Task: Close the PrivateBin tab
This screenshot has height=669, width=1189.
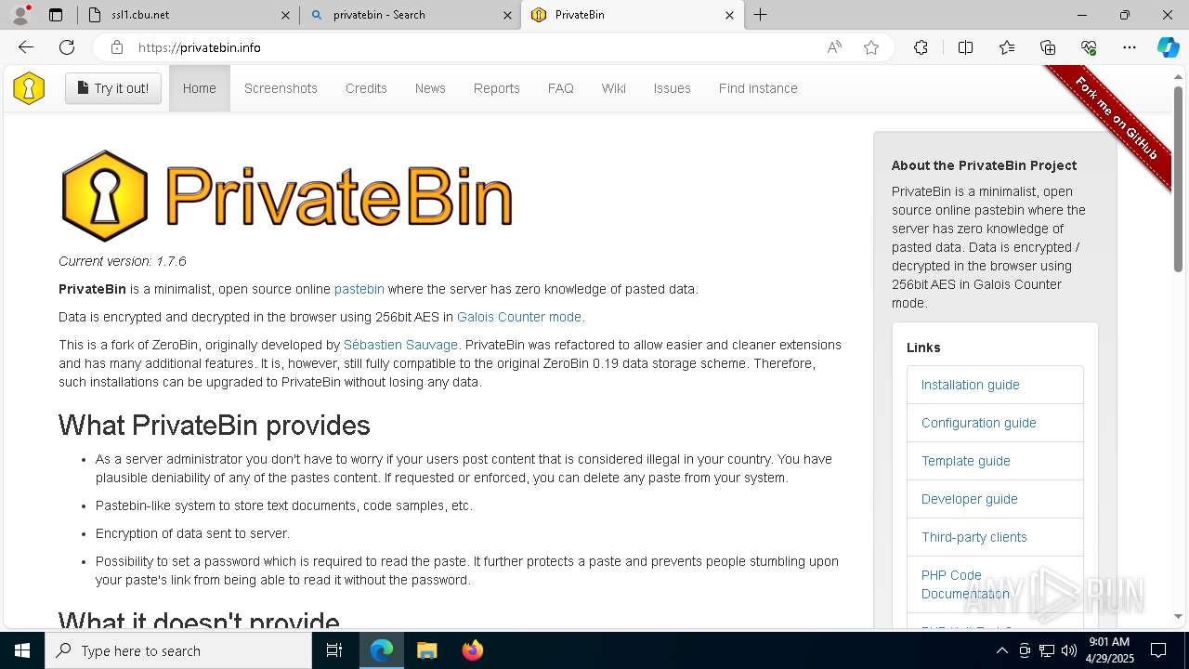Action: click(729, 15)
